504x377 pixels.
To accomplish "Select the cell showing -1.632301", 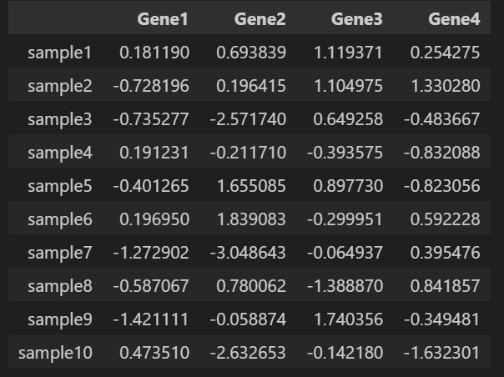I will 442,353.
